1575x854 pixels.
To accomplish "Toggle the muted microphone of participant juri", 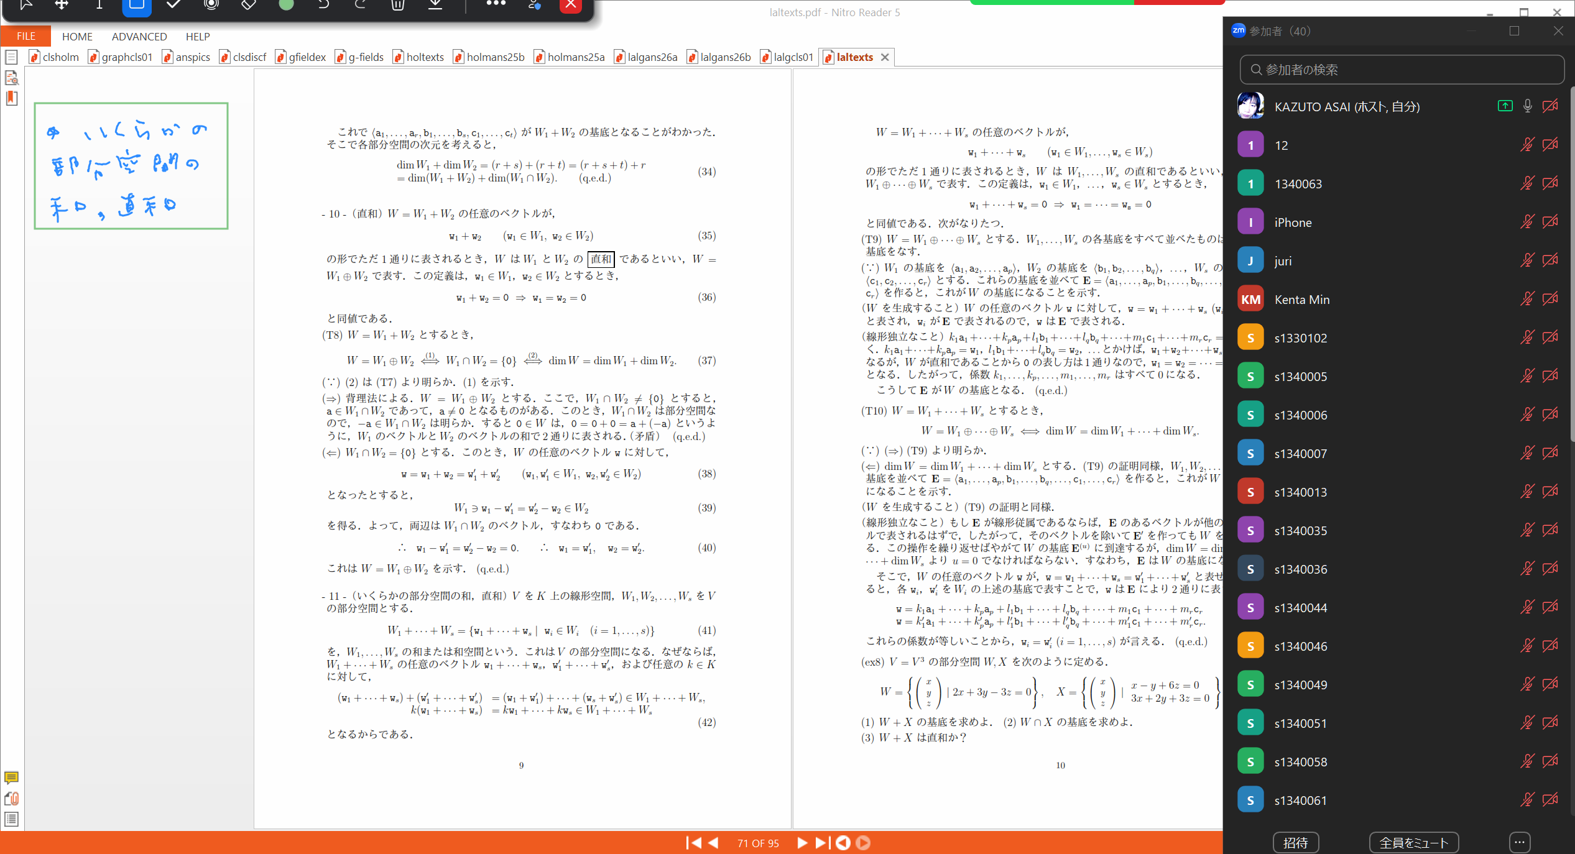I will (1527, 260).
